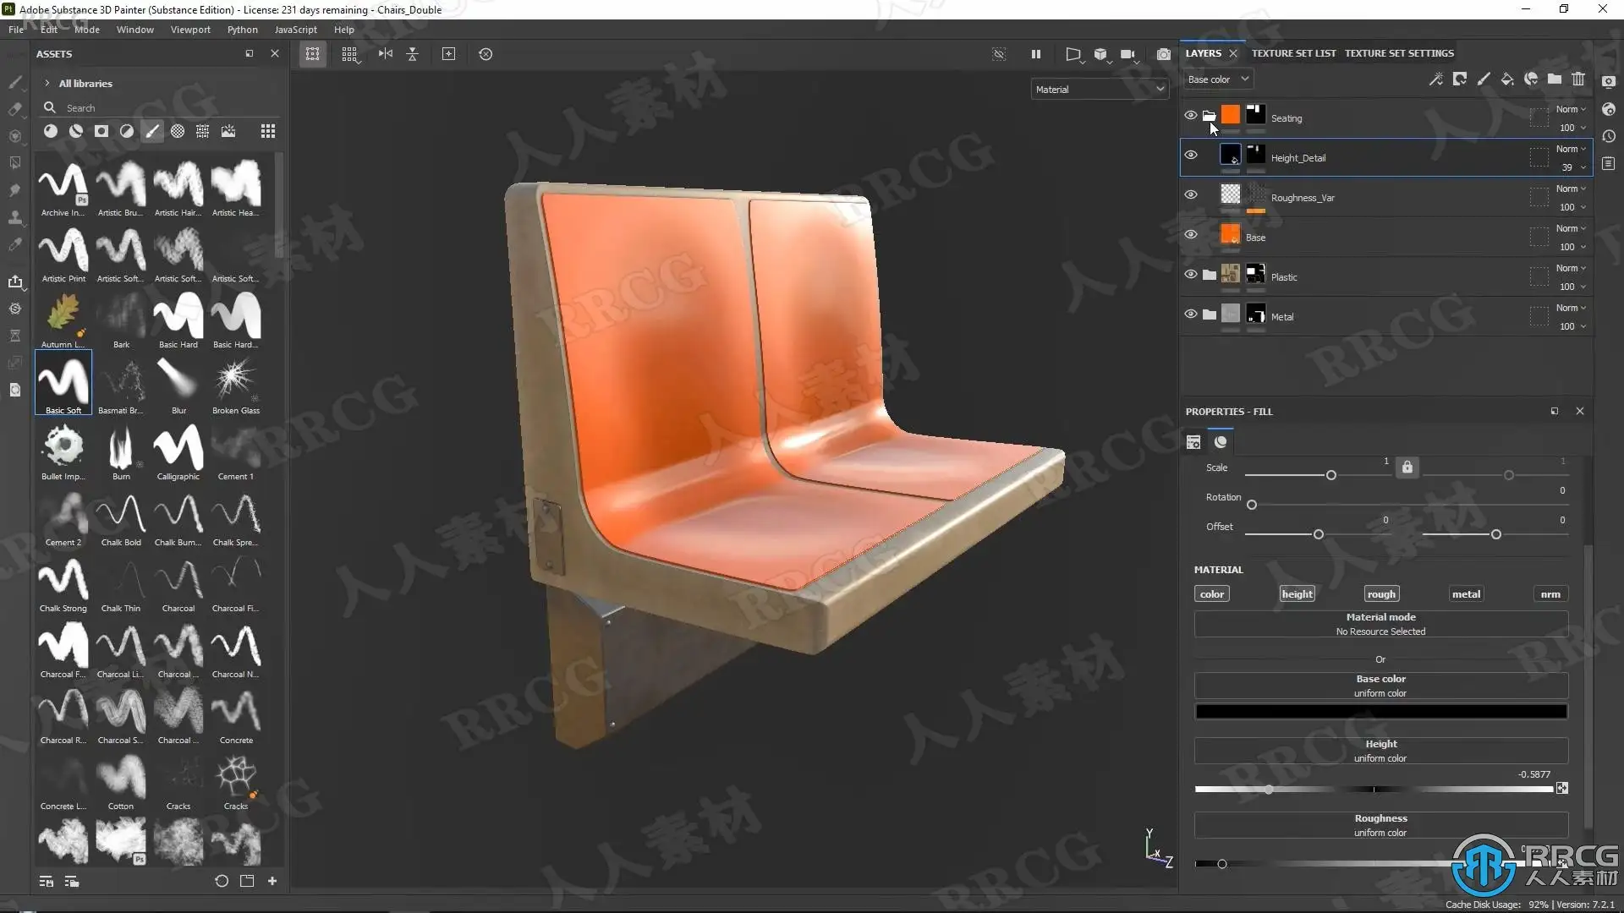Image resolution: width=1624 pixels, height=913 pixels.
Task: Click the pause rendering icon
Action: (1035, 54)
